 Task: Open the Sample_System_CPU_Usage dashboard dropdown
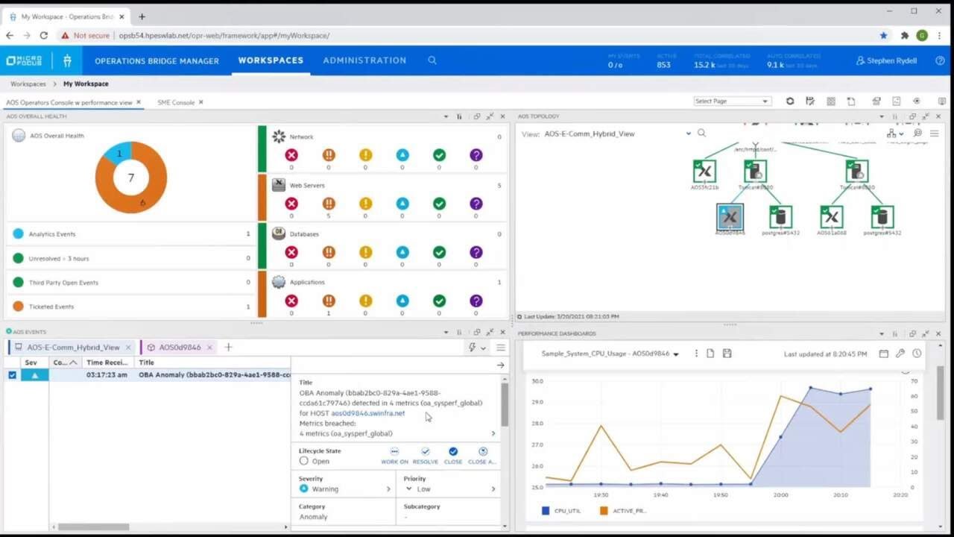pos(676,354)
